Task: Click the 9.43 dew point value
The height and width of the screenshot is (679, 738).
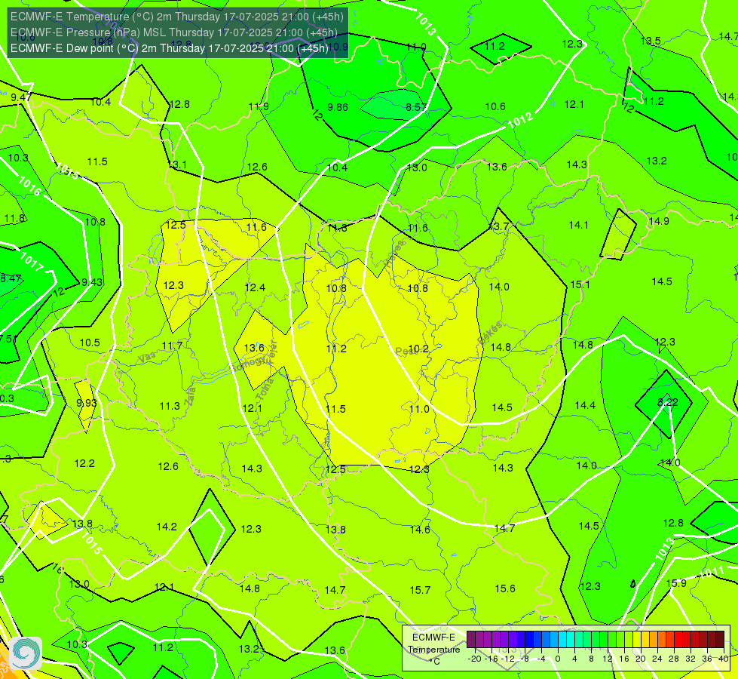Action: coord(92,282)
